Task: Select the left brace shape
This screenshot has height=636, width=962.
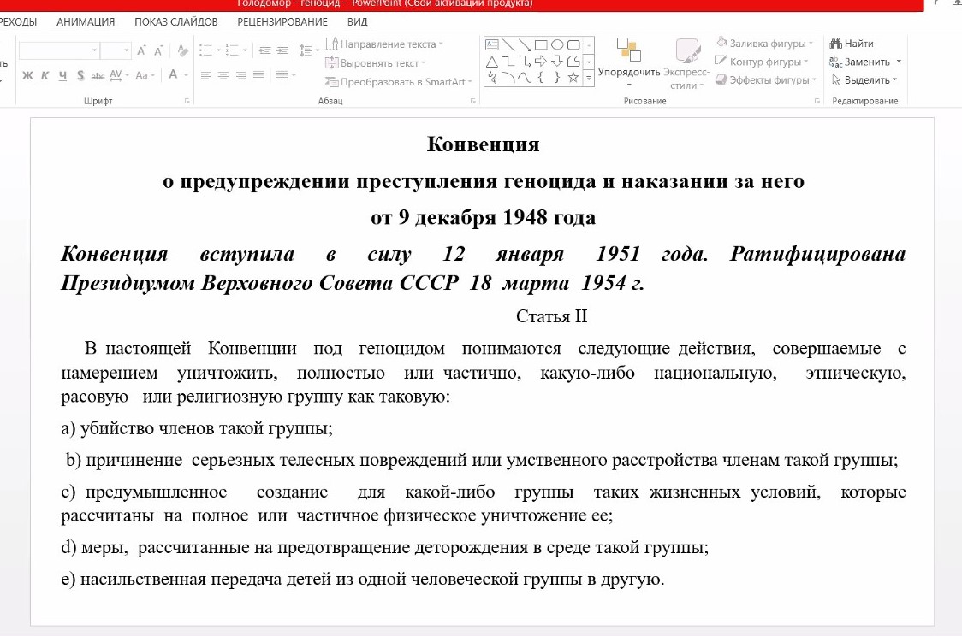Action: coord(541,77)
